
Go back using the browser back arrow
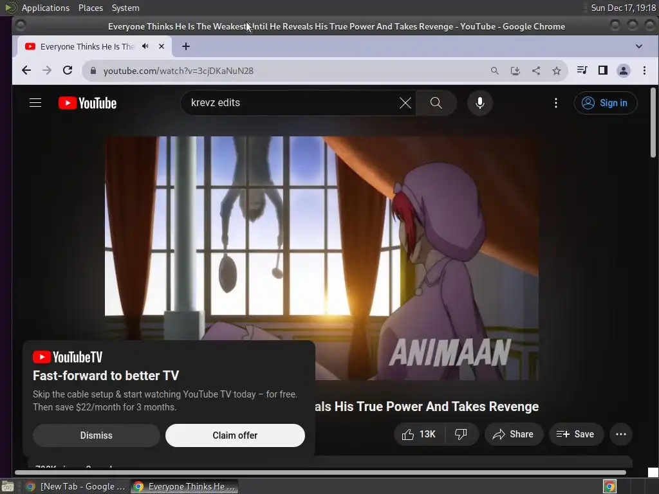tap(26, 71)
